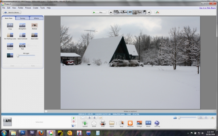Click the colorful icon right of next arrow
Image resolution: width=218 pixels, height=136 pixels.
click(x=157, y=12)
